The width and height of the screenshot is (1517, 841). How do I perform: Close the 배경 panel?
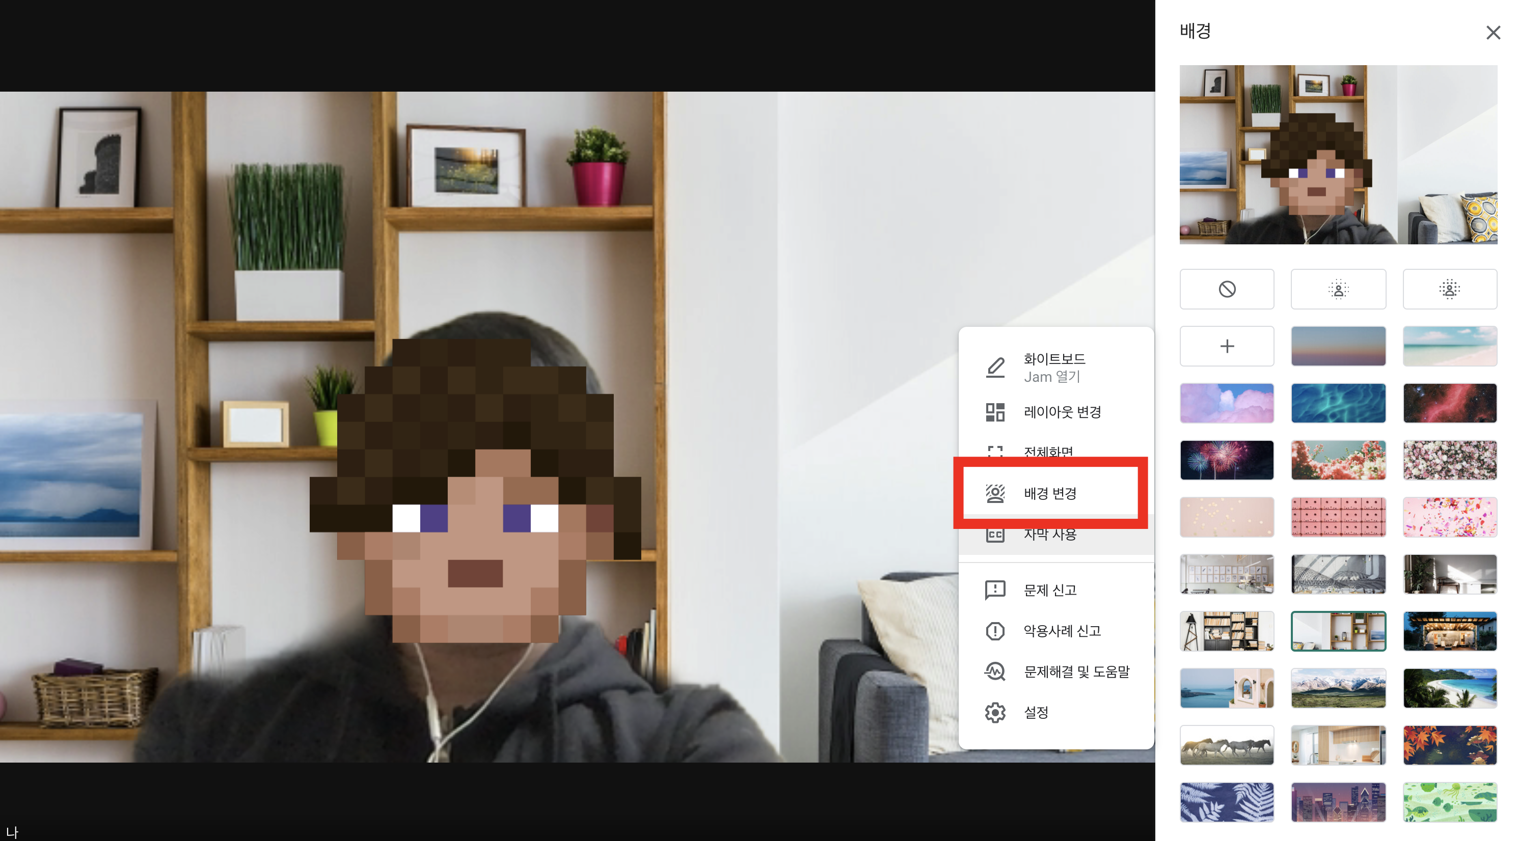click(1493, 33)
